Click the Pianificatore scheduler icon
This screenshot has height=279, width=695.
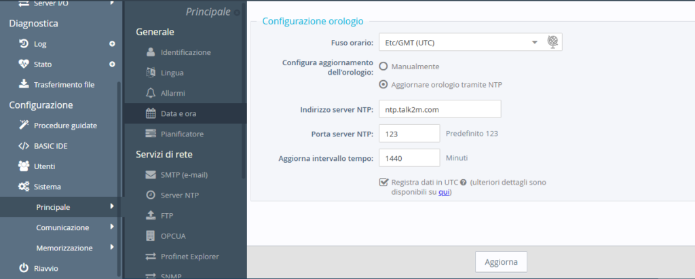pos(151,134)
